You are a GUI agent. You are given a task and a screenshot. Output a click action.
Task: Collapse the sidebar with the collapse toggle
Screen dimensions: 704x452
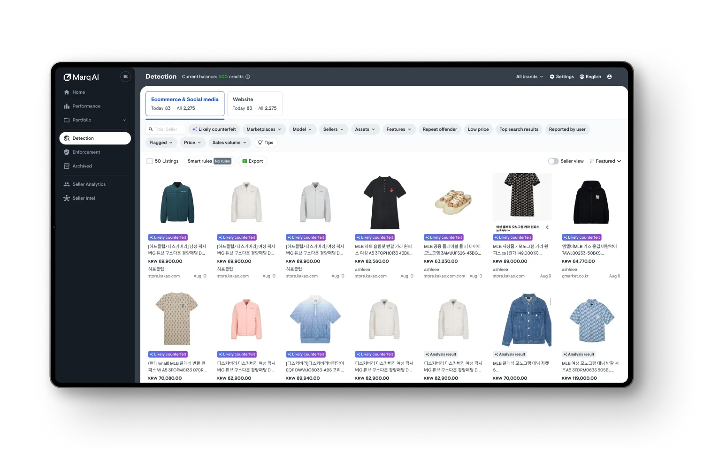coord(125,76)
